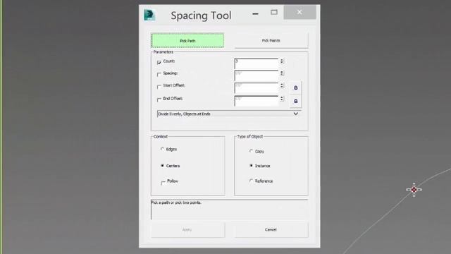The image size is (451, 254).
Task: Click the Start Offset spinner arrows
Action: [282, 85]
